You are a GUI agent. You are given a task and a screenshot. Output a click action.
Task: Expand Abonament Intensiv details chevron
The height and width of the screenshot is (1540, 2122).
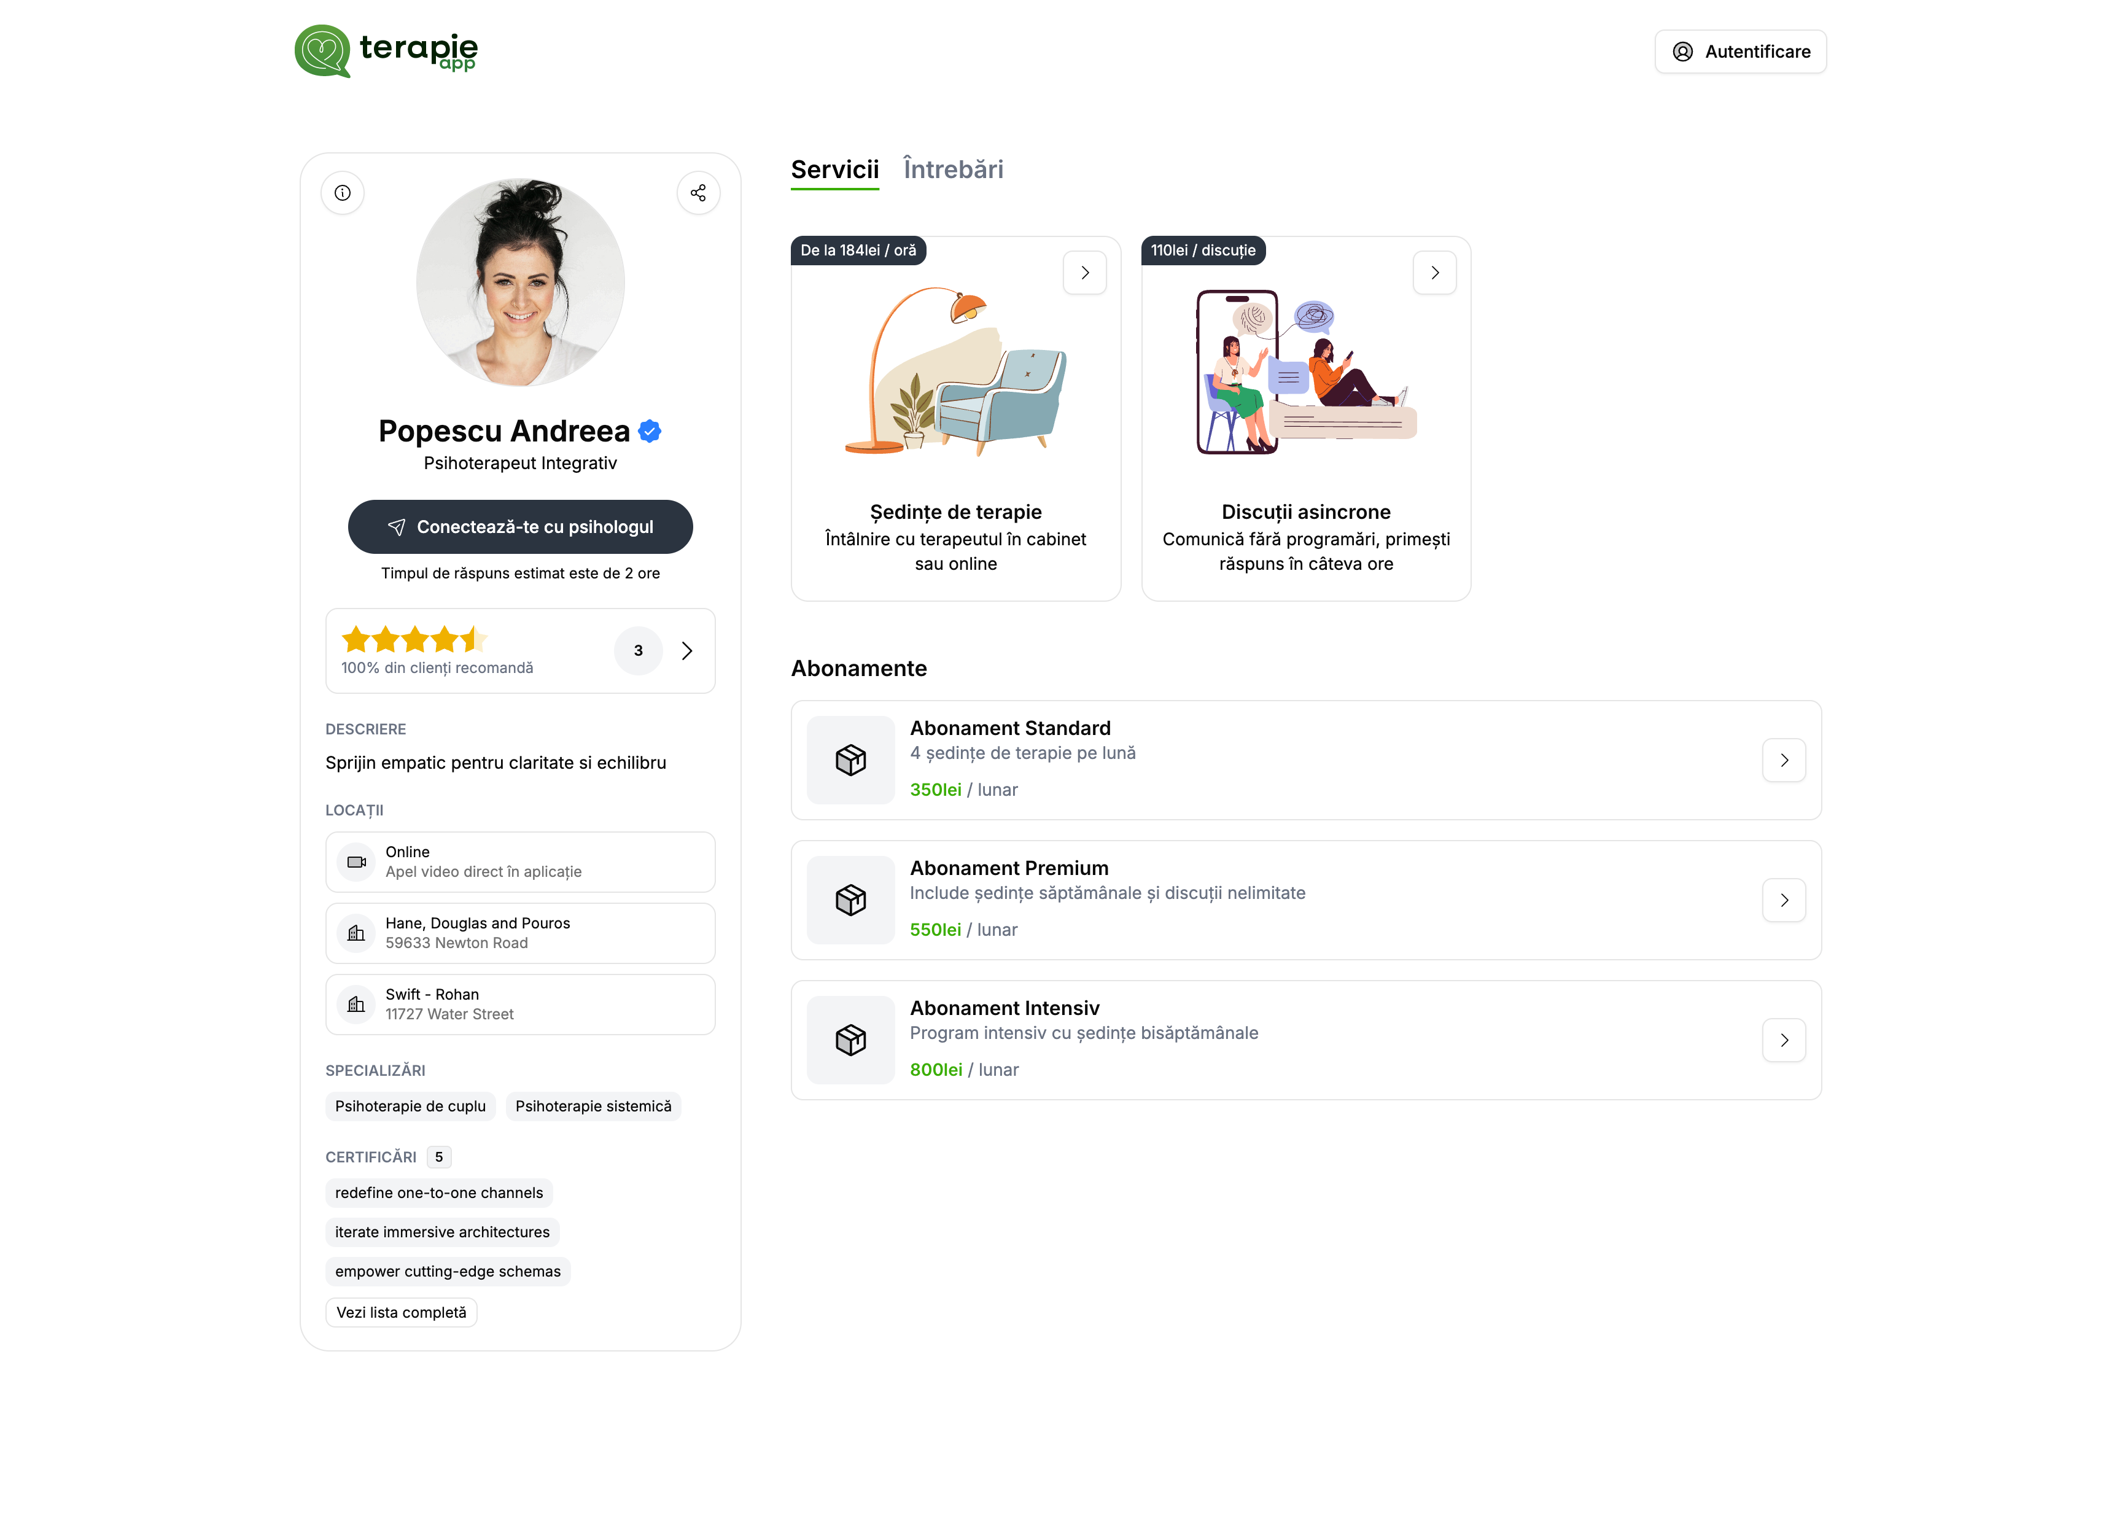tap(1783, 1040)
